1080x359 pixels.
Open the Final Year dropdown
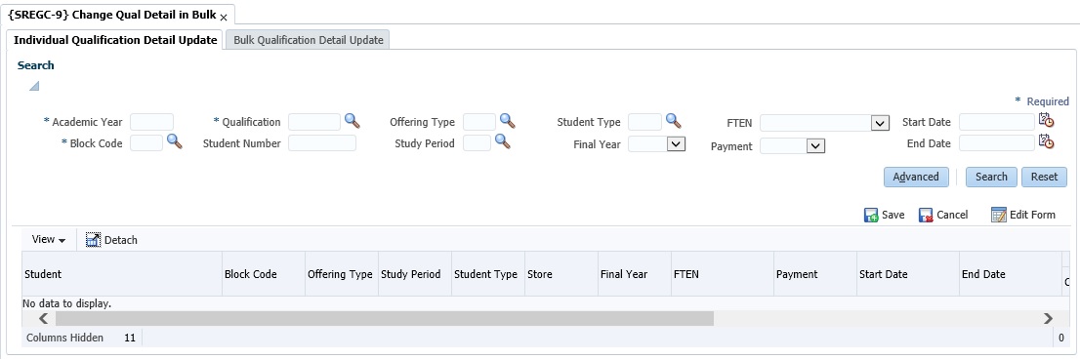(677, 143)
